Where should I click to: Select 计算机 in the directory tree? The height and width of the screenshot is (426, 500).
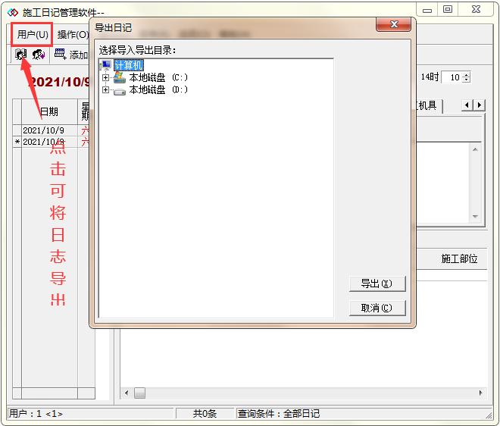(129, 65)
